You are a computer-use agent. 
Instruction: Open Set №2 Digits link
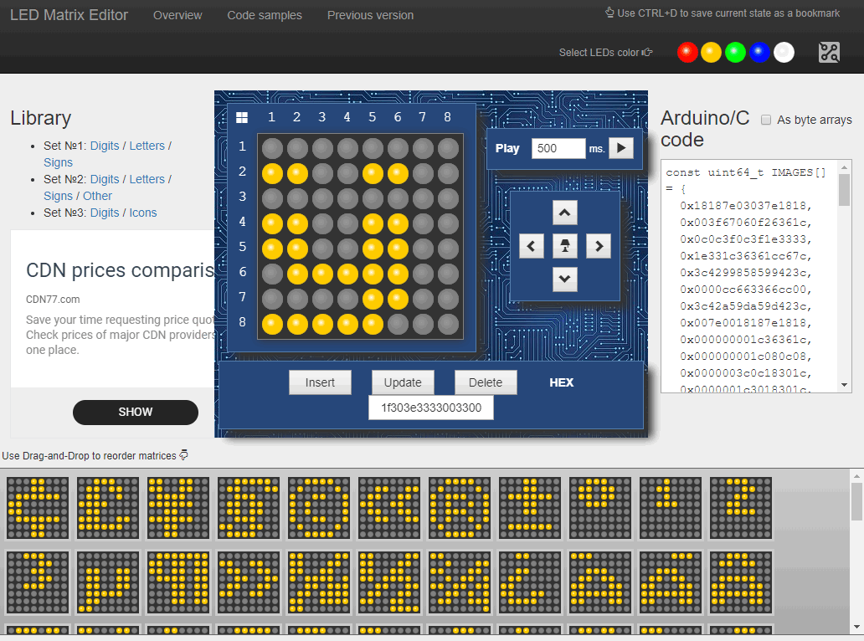click(105, 180)
